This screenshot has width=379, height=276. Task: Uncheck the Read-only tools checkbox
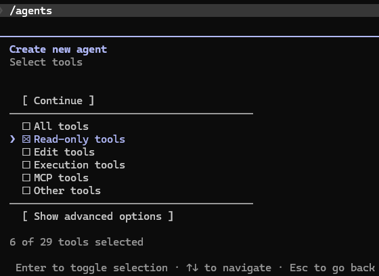pyautogui.click(x=26, y=139)
